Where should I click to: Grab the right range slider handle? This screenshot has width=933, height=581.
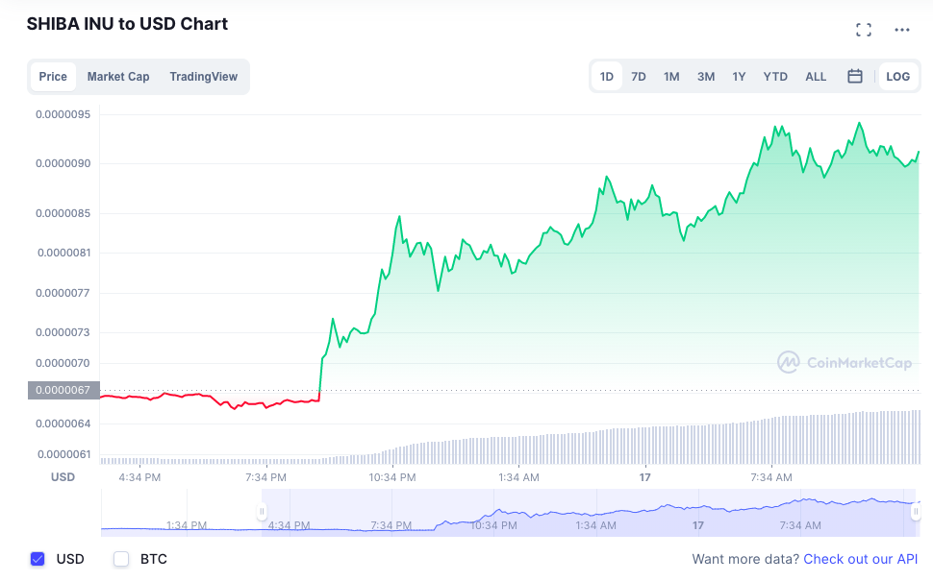[916, 512]
